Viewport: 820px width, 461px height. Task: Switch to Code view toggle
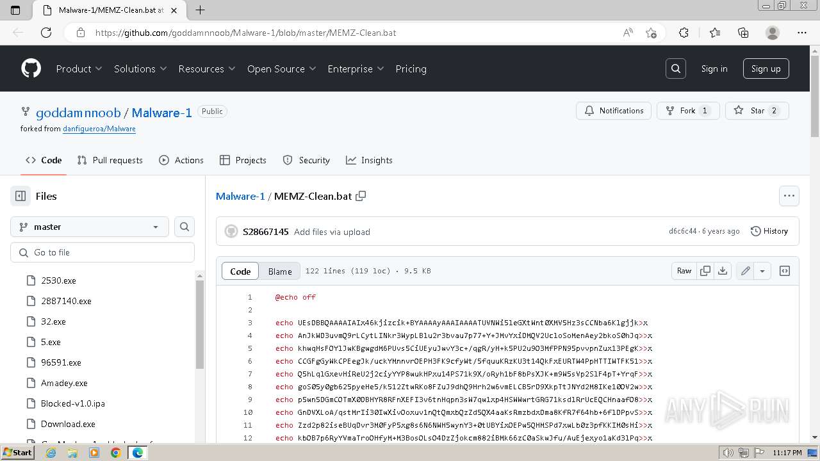point(240,271)
